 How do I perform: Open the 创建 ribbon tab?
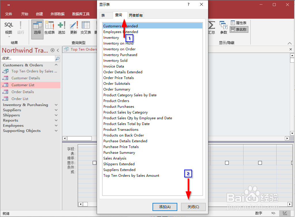click(x=39, y=14)
